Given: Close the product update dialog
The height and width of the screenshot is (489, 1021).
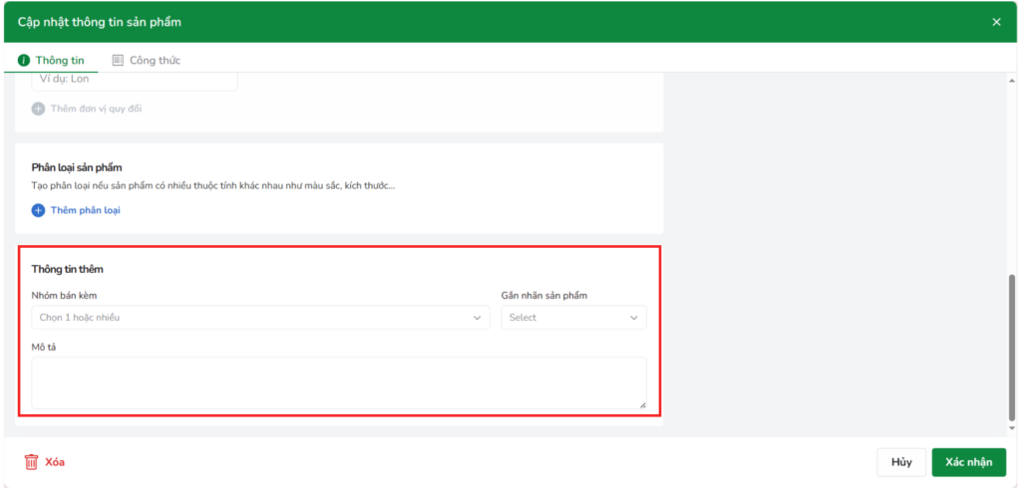Looking at the screenshot, I should 996,22.
